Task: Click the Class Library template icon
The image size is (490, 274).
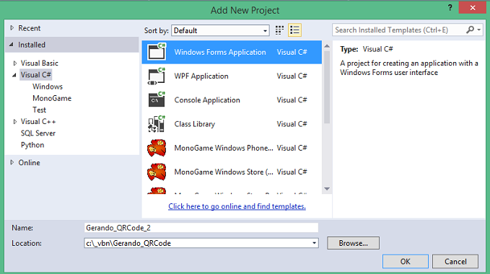Action: coord(157,124)
